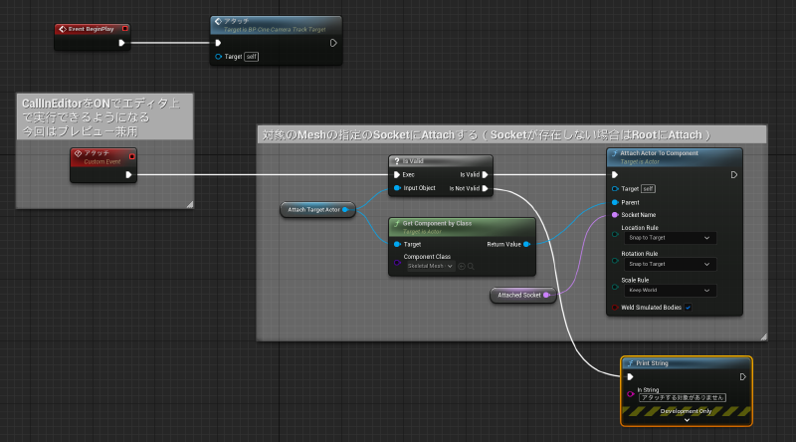The width and height of the screenshot is (796, 442).
Task: Click the In String text field
Action: click(683, 398)
